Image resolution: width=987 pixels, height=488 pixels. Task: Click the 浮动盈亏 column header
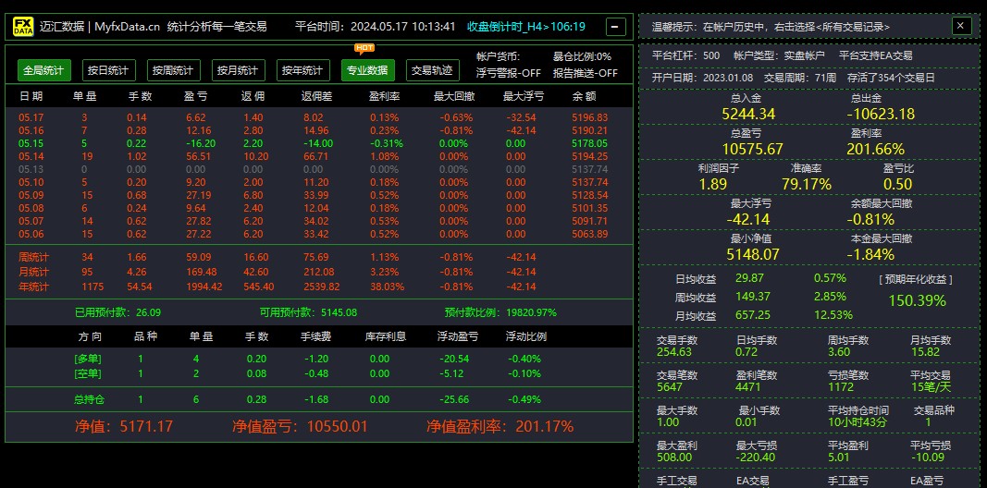pos(458,336)
